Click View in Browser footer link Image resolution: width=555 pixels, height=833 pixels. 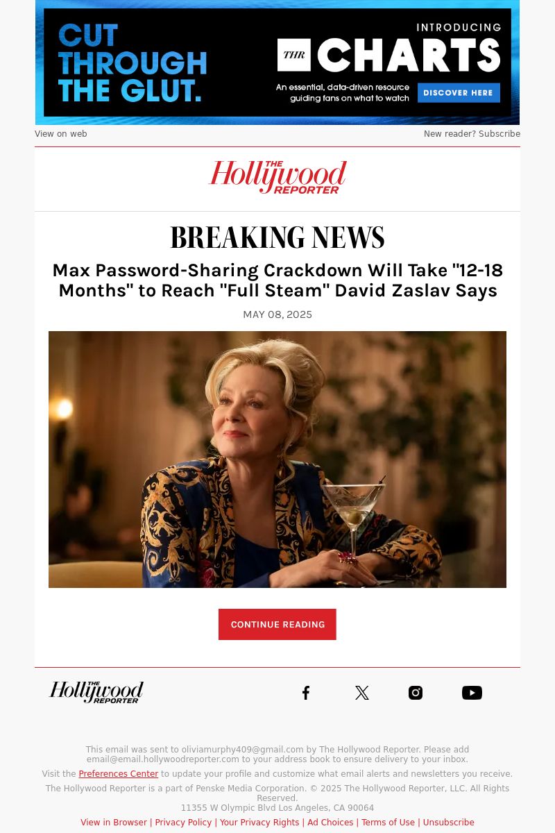114,823
